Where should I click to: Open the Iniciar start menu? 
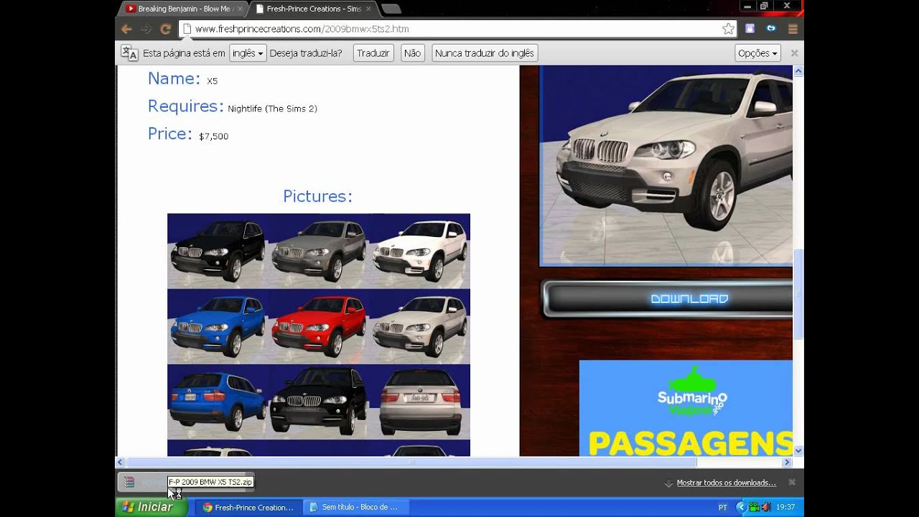(x=151, y=507)
